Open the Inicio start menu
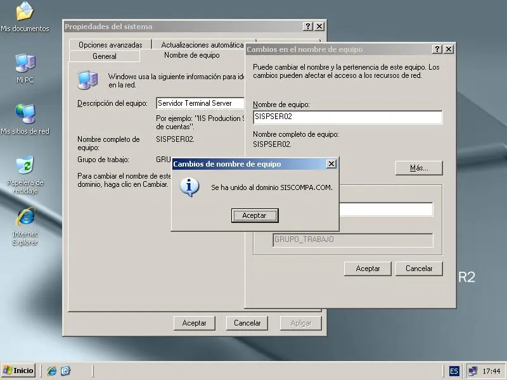This screenshot has width=507, height=380. [18, 370]
